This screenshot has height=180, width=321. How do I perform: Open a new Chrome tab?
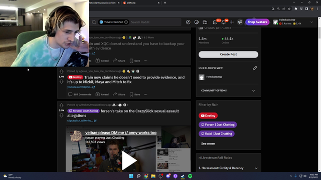pyautogui.click(x=165, y=3)
